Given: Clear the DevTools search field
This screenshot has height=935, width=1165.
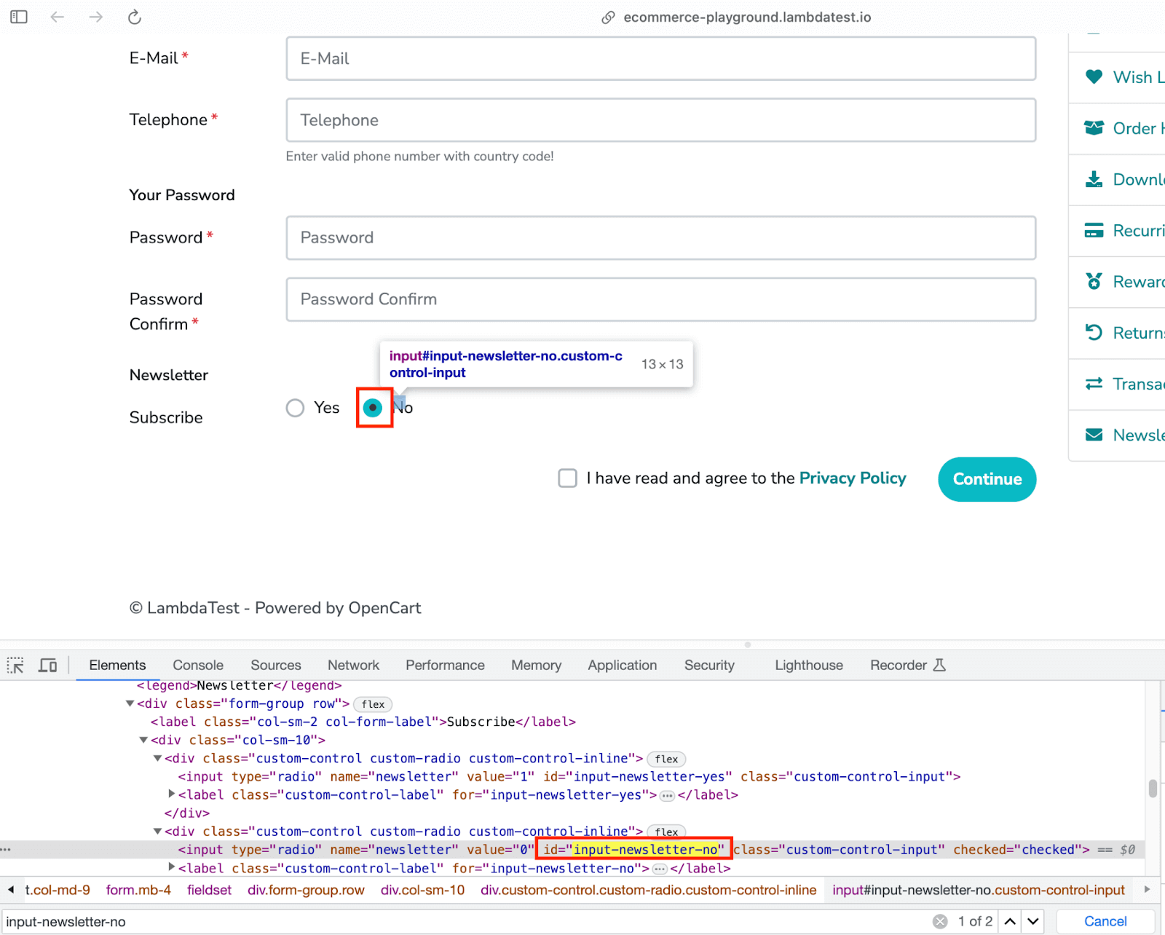Looking at the screenshot, I should (x=940, y=921).
